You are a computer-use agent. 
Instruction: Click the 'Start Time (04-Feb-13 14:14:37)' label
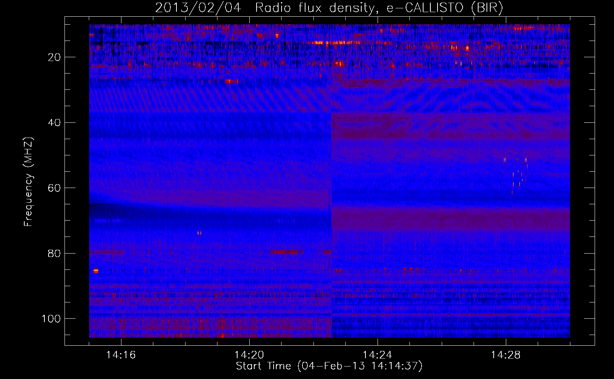329,366
